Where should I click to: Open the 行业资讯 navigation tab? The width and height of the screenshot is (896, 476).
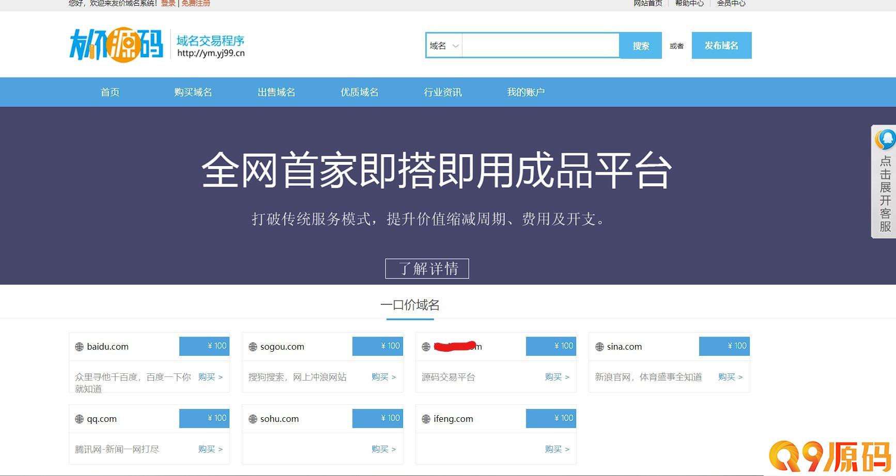pyautogui.click(x=443, y=92)
